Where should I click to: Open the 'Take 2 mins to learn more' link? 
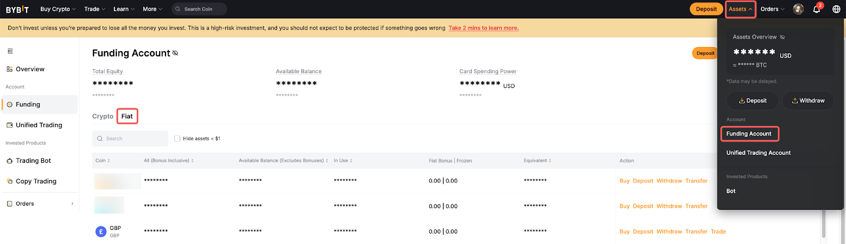pos(483,28)
